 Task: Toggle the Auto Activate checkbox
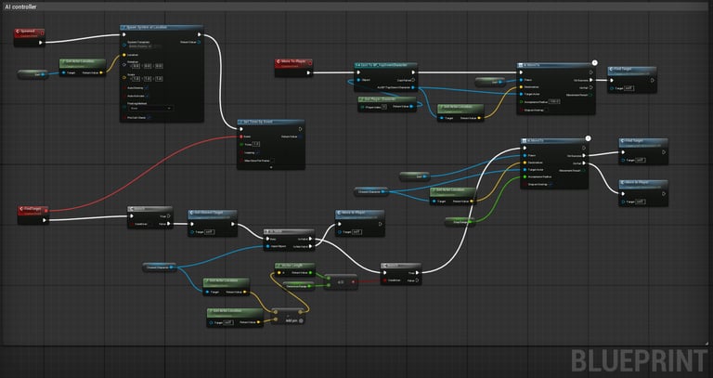tap(148, 96)
